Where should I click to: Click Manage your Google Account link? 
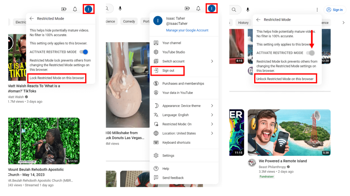tap(187, 30)
